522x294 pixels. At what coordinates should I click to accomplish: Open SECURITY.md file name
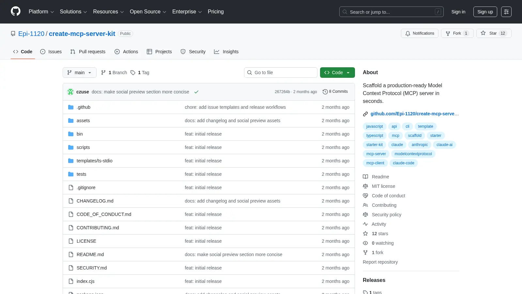(x=92, y=268)
